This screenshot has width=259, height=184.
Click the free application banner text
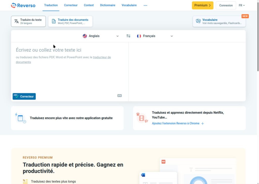71,118
